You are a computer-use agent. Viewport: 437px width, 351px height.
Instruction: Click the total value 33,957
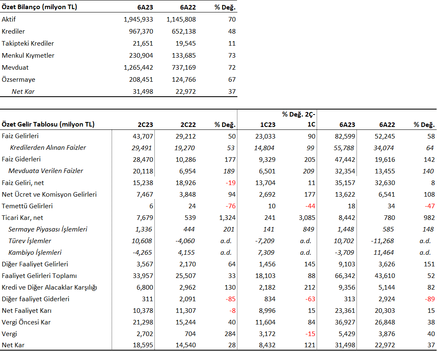(x=143, y=276)
